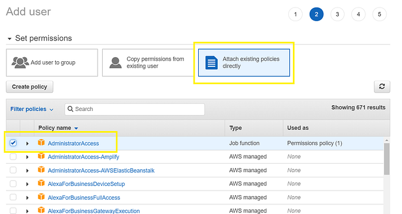Viewport: 402px width, 214px height.
Task: Click the policy icon next to AlexaForBusinessDeviceSetup
Action: [x=41, y=183]
